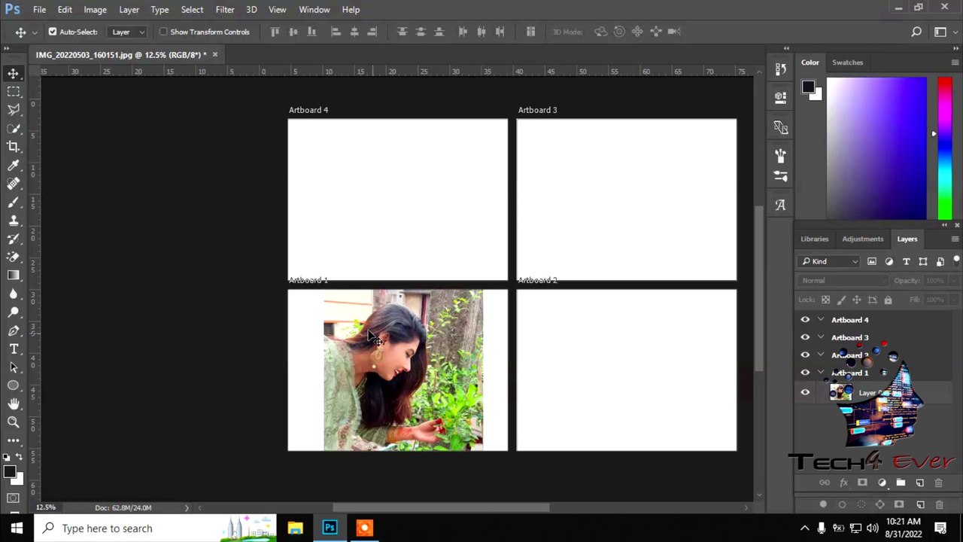Click lock all padlock icon in Layers
The height and width of the screenshot is (542, 963).
(888, 300)
